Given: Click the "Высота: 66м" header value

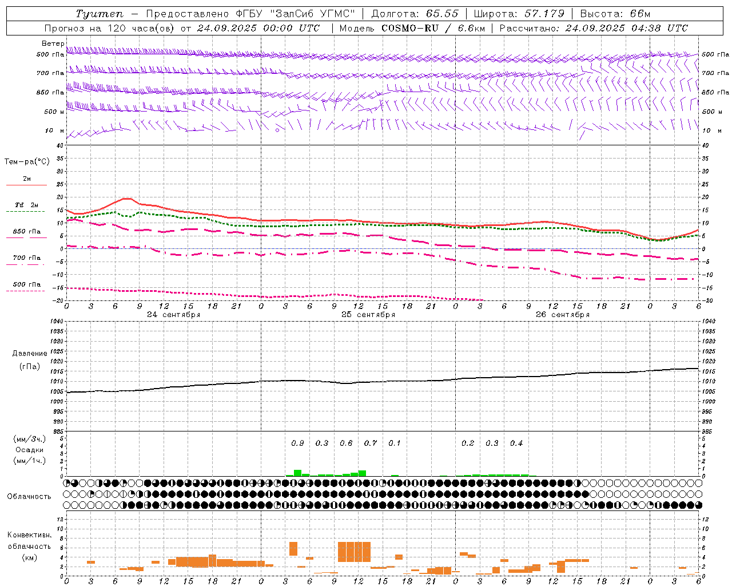Looking at the screenshot, I should [615, 14].
